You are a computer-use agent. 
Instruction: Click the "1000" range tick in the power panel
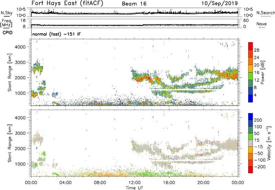point(20,93)
